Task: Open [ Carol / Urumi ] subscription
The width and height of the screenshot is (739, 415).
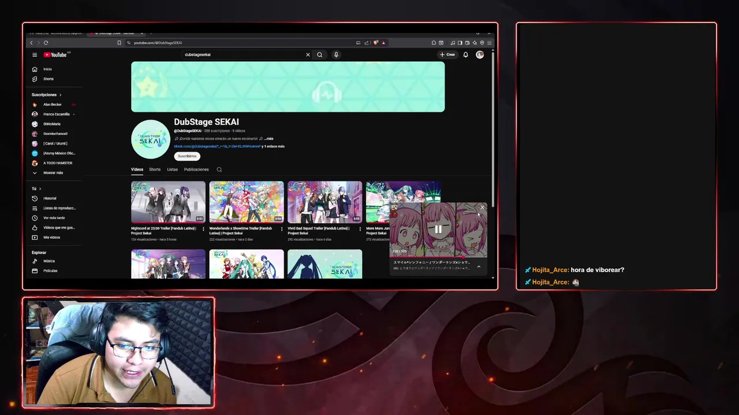Action: pos(55,144)
